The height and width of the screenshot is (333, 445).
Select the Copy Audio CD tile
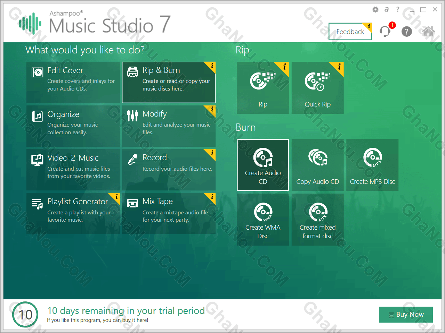click(317, 165)
